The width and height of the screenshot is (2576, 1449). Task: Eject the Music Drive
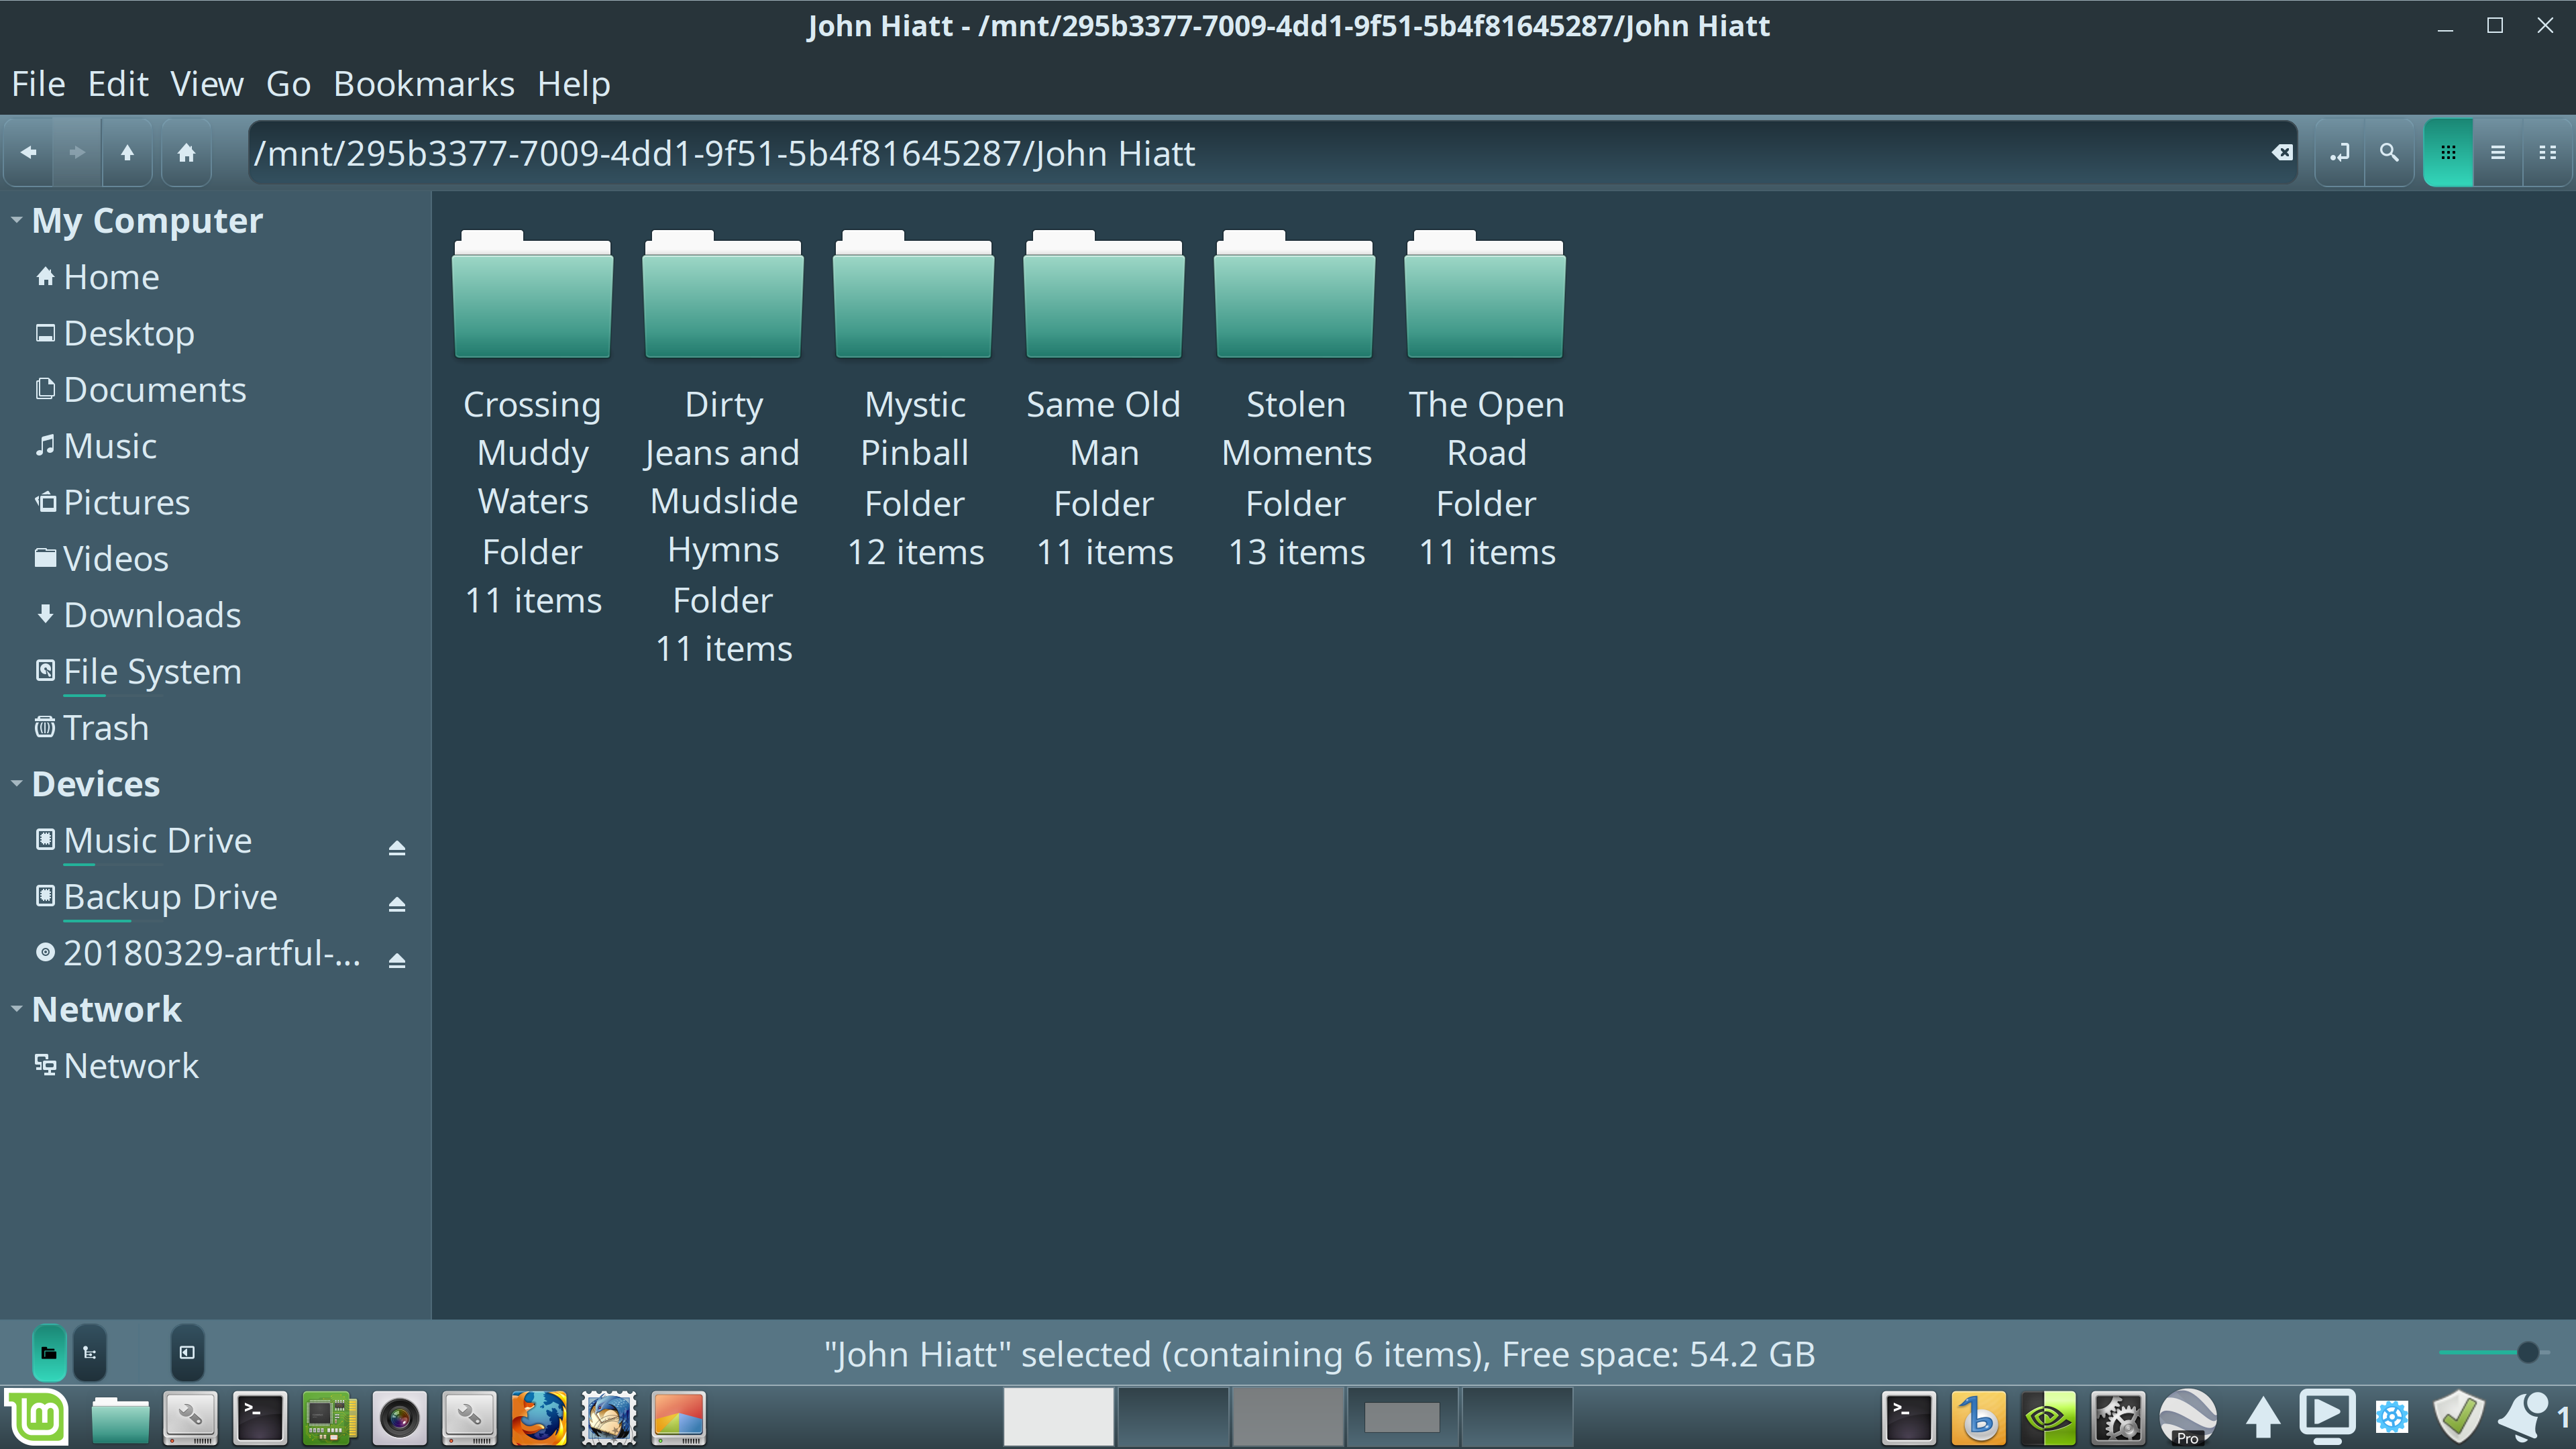(x=397, y=848)
